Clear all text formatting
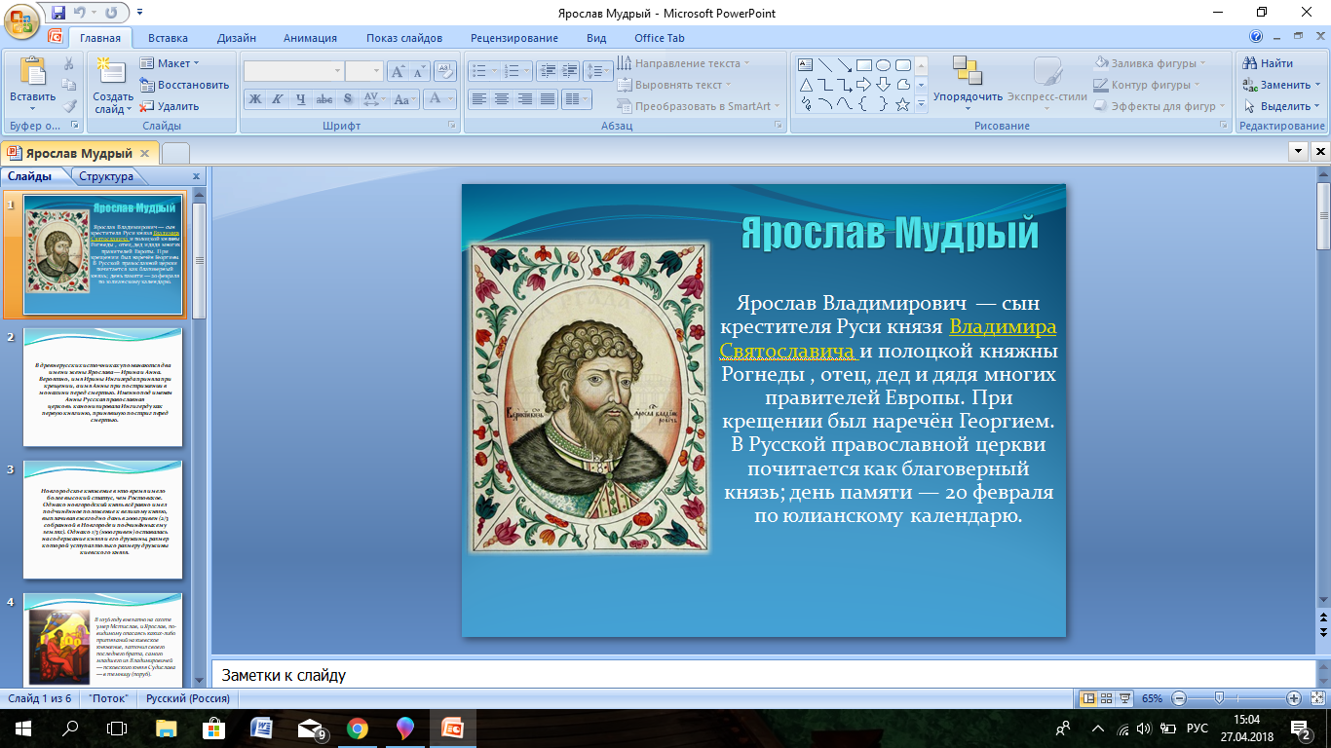This screenshot has height=748, width=1331. pos(445,71)
